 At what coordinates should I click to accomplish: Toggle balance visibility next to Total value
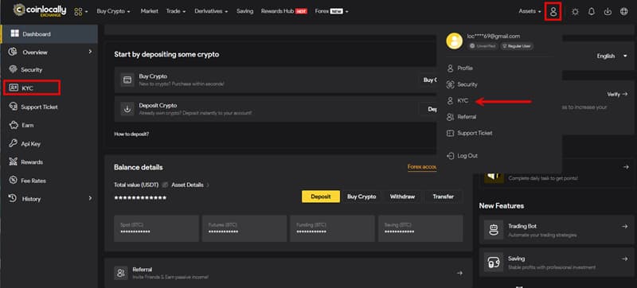(x=165, y=185)
